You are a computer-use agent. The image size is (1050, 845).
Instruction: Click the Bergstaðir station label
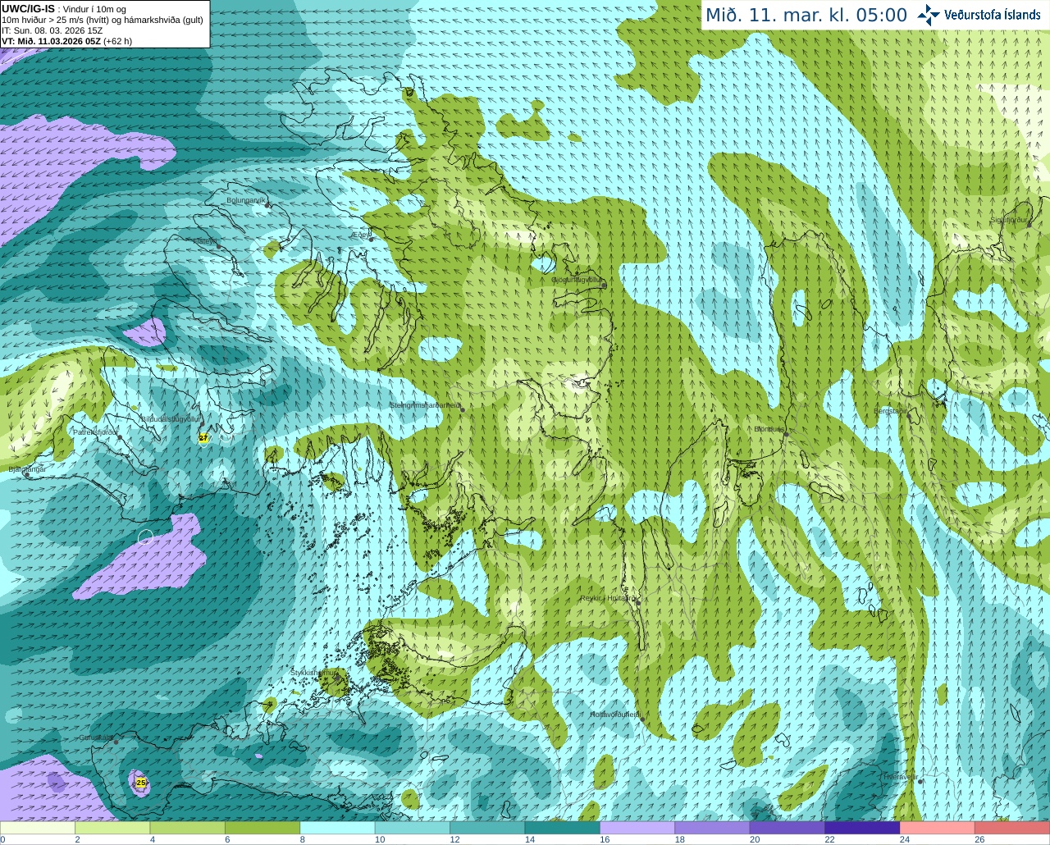pos(889,411)
